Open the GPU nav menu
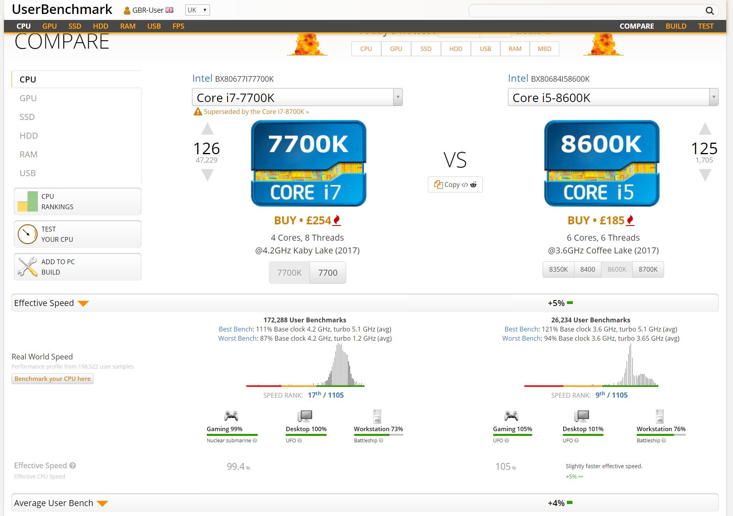Screen dimensions: 733x516 (49, 26)
